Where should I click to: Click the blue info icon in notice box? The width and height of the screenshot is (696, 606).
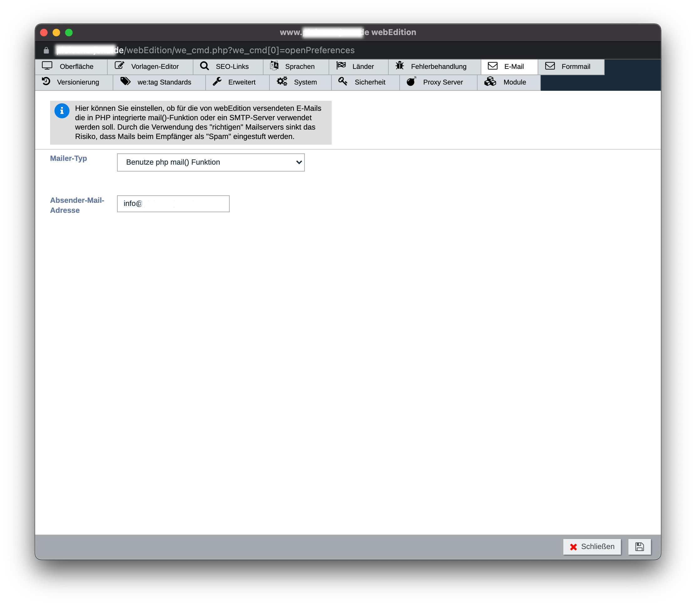pos(62,110)
